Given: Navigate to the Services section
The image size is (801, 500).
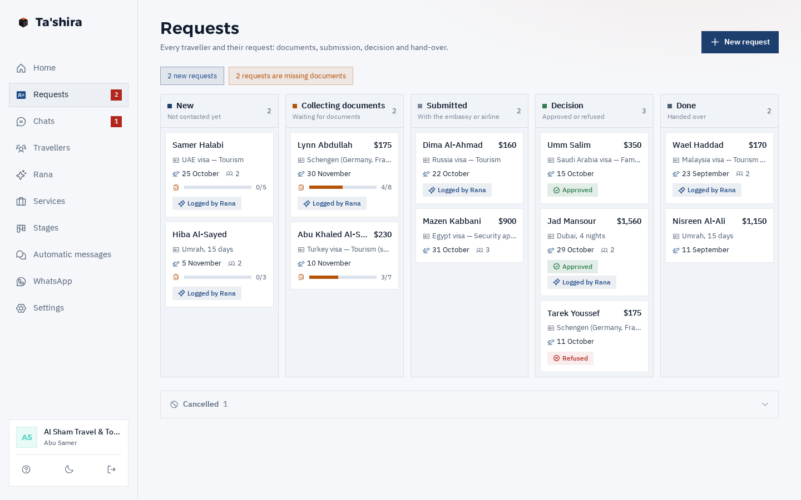Looking at the screenshot, I should point(68,202).
